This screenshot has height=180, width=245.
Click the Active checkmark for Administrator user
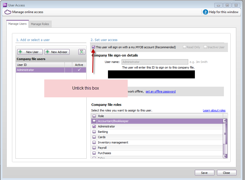tap(79, 70)
